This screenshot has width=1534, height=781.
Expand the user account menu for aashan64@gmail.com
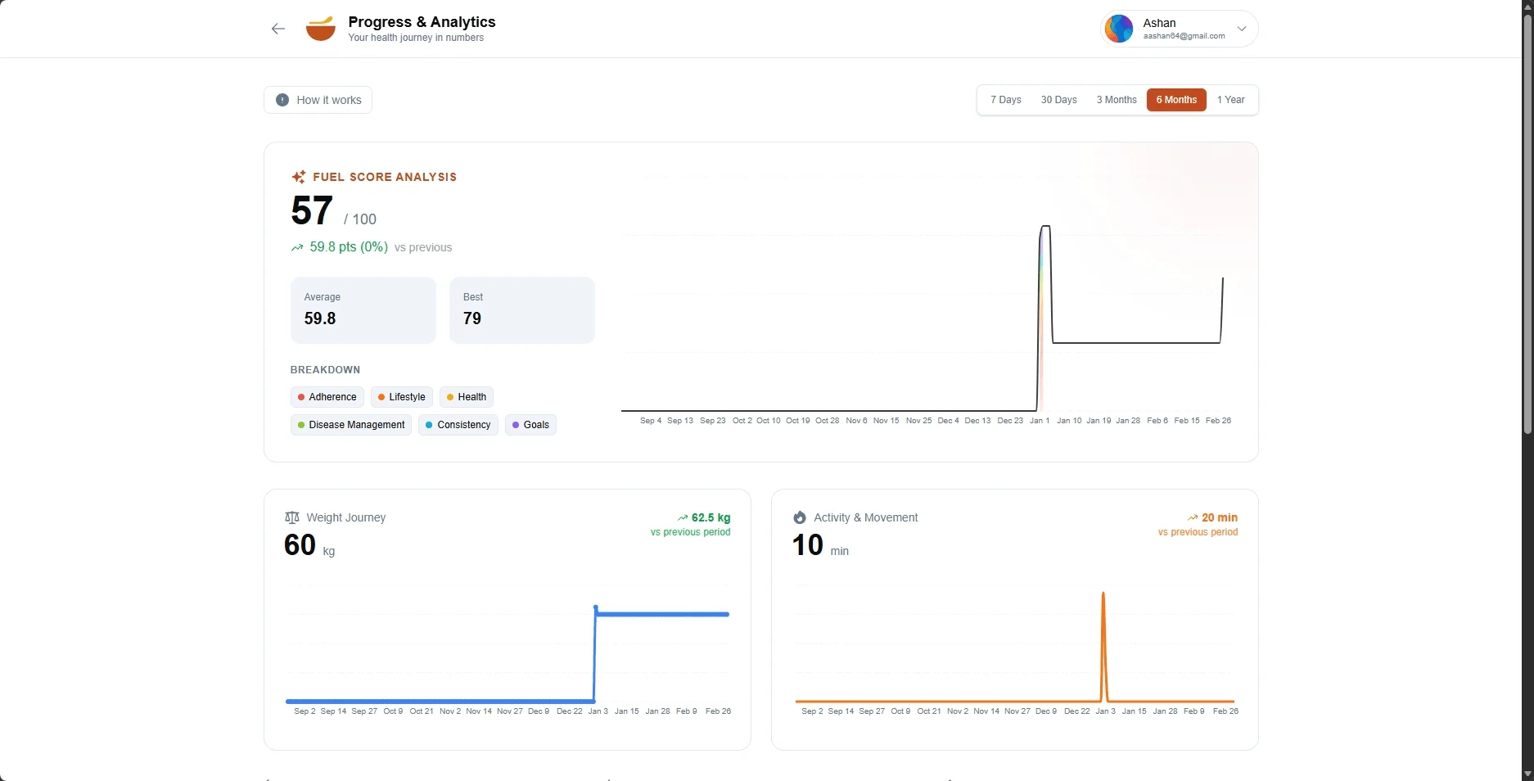(x=1177, y=29)
